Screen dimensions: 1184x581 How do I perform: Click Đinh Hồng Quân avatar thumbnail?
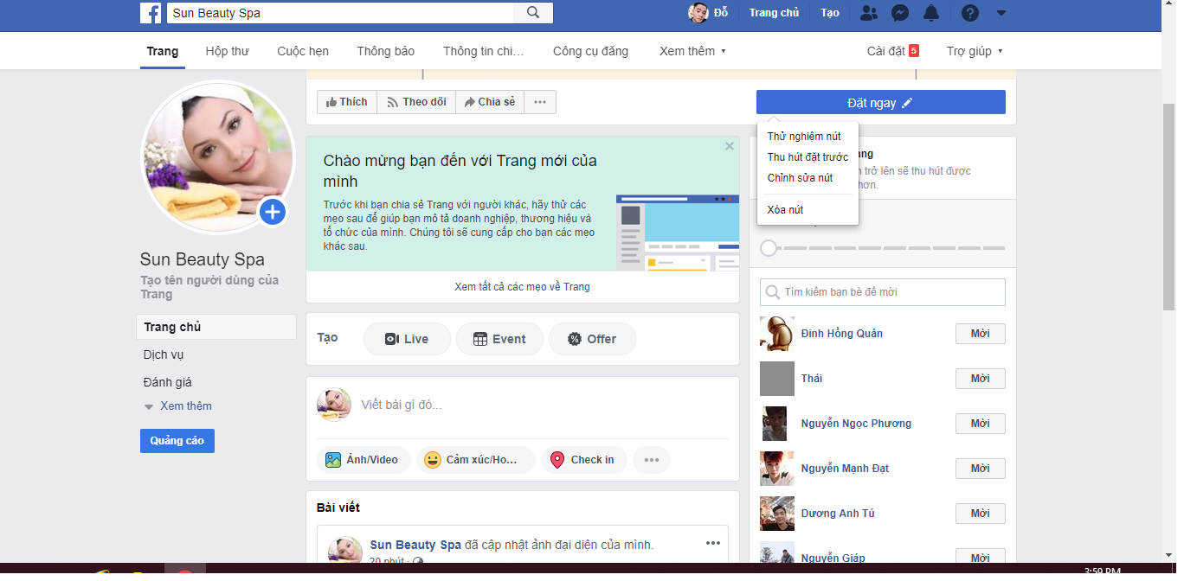pos(777,334)
